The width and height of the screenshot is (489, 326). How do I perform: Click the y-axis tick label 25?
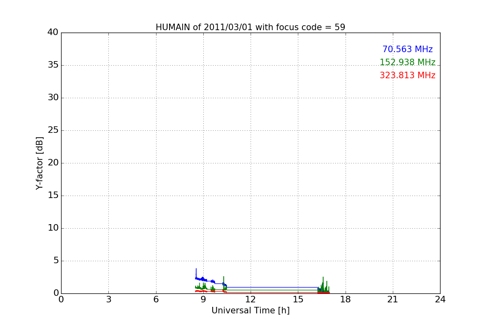coord(53,130)
